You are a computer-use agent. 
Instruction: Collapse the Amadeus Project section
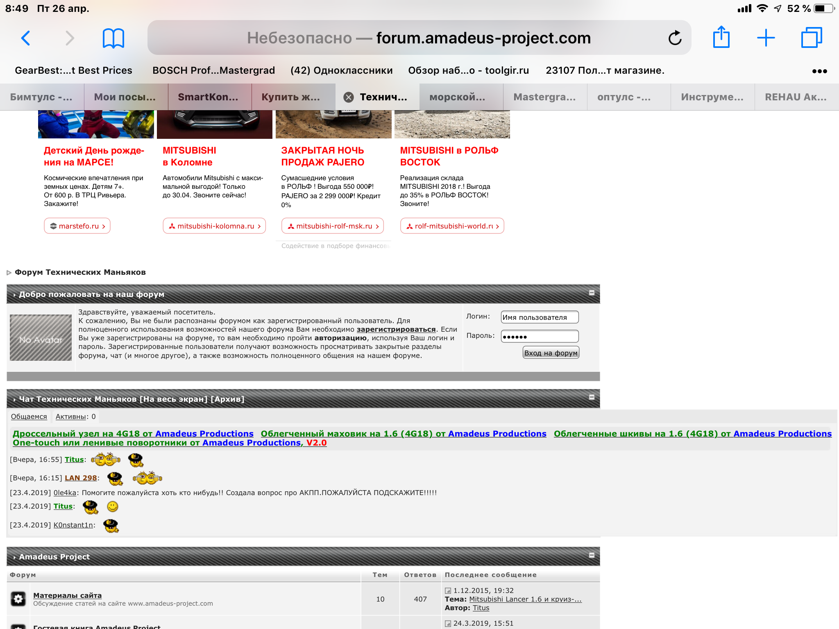tap(592, 555)
